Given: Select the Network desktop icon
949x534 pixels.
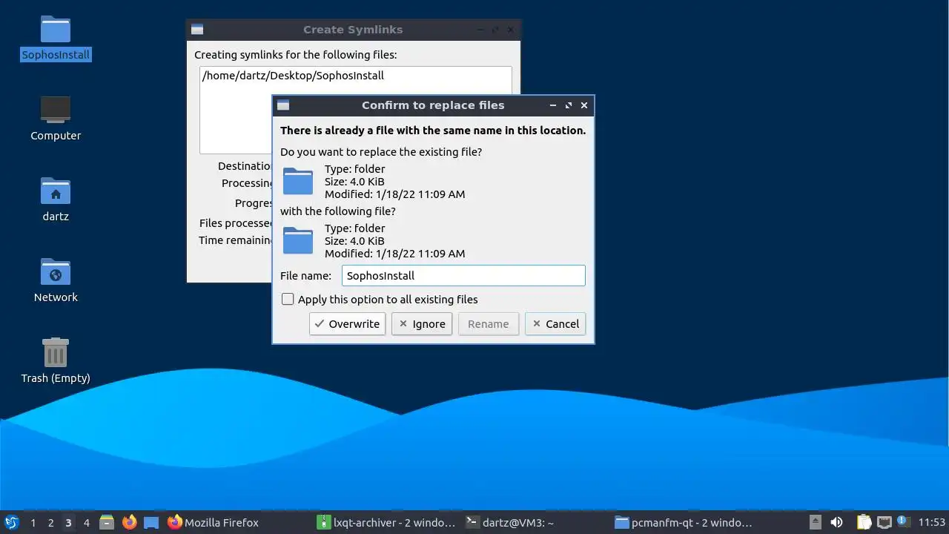Looking at the screenshot, I should tap(56, 272).
